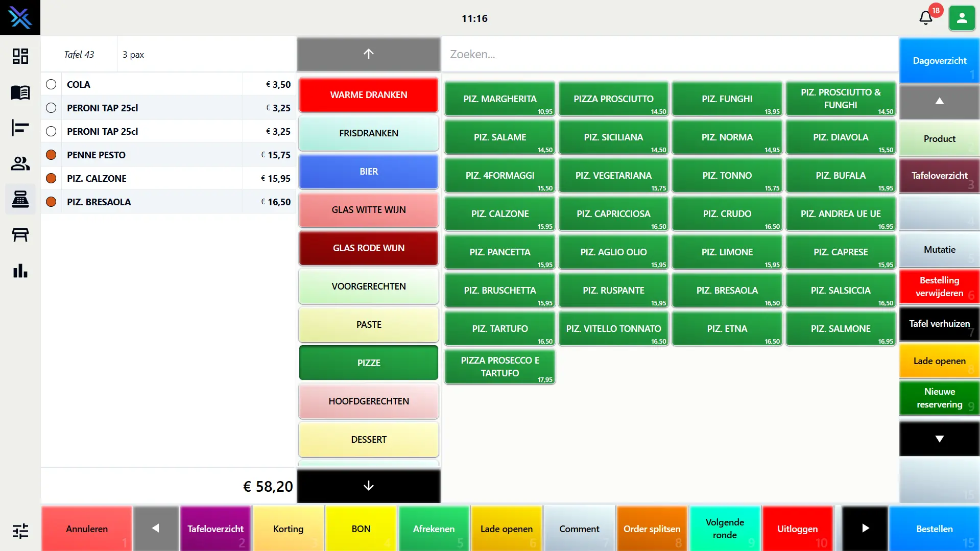Toggle the PENNE PESTO marker
This screenshot has width=980, height=551.
point(51,155)
